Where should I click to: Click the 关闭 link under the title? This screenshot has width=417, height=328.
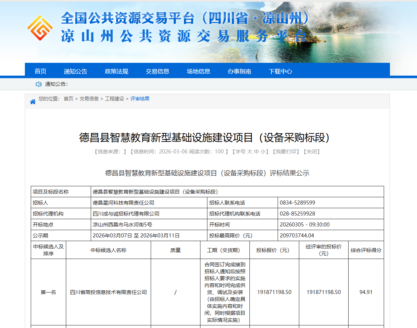pos(312,152)
